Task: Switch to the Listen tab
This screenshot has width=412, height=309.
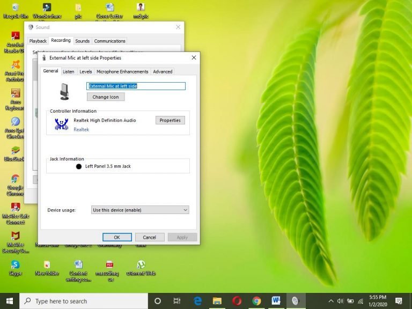Action: pyautogui.click(x=69, y=71)
